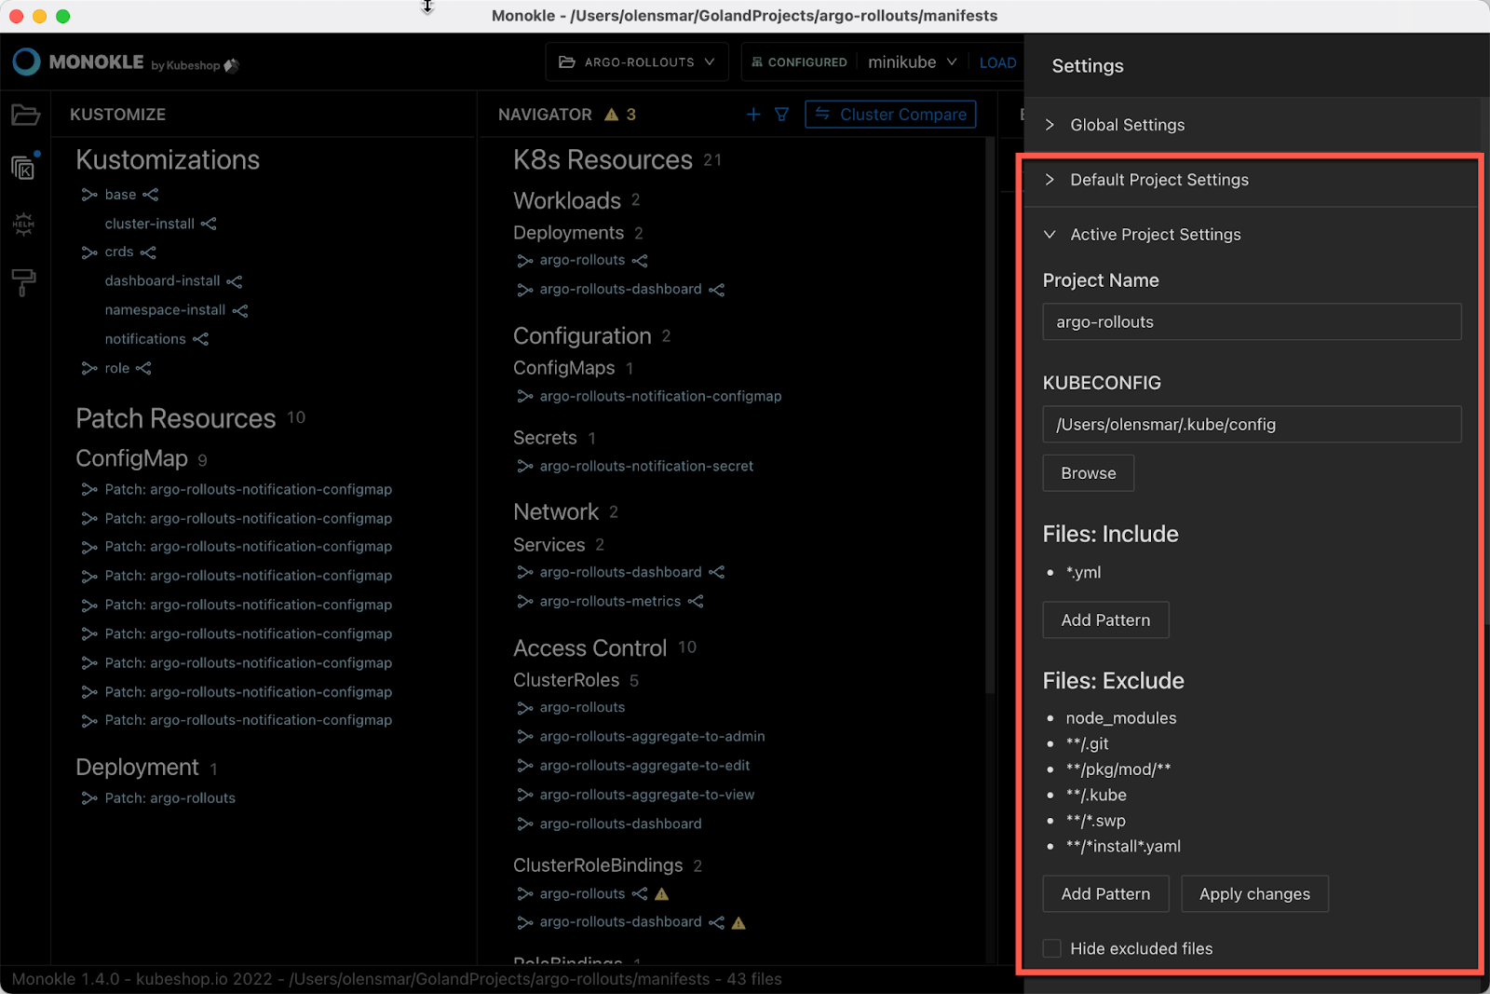
Task: Click the Access Control section heading
Action: click(x=590, y=648)
